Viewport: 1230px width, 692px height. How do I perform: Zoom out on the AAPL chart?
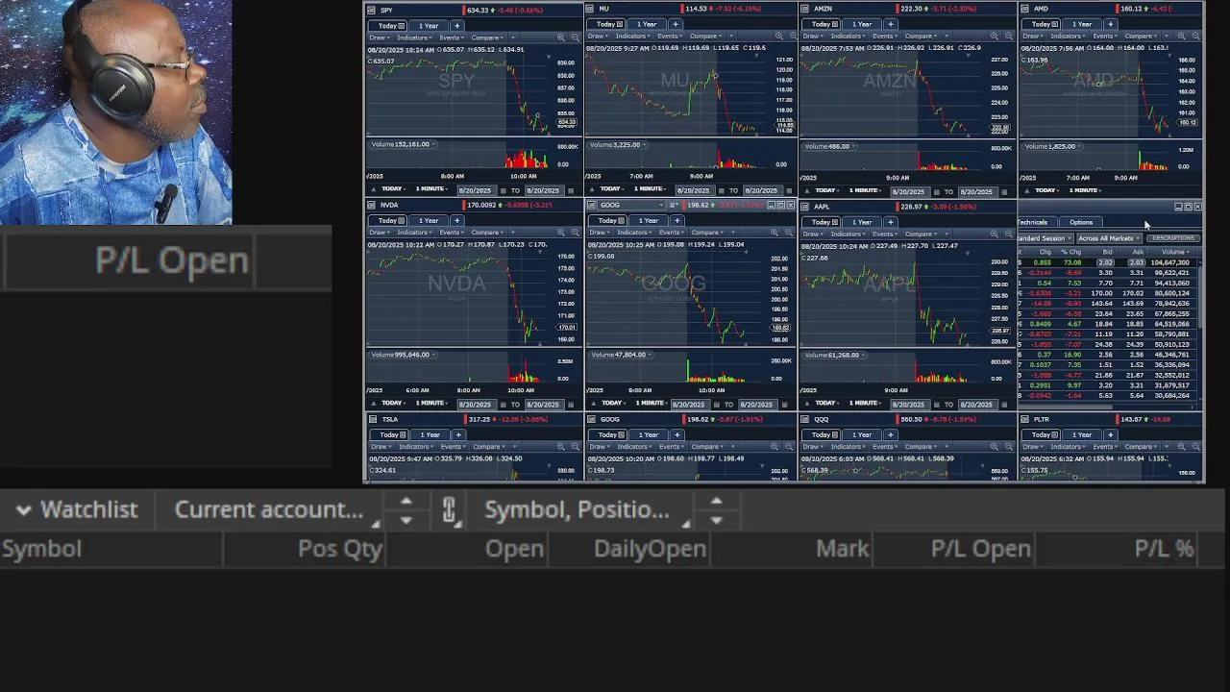1009,234
